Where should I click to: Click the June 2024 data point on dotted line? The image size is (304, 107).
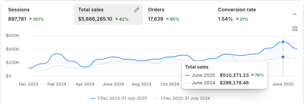(283, 57)
